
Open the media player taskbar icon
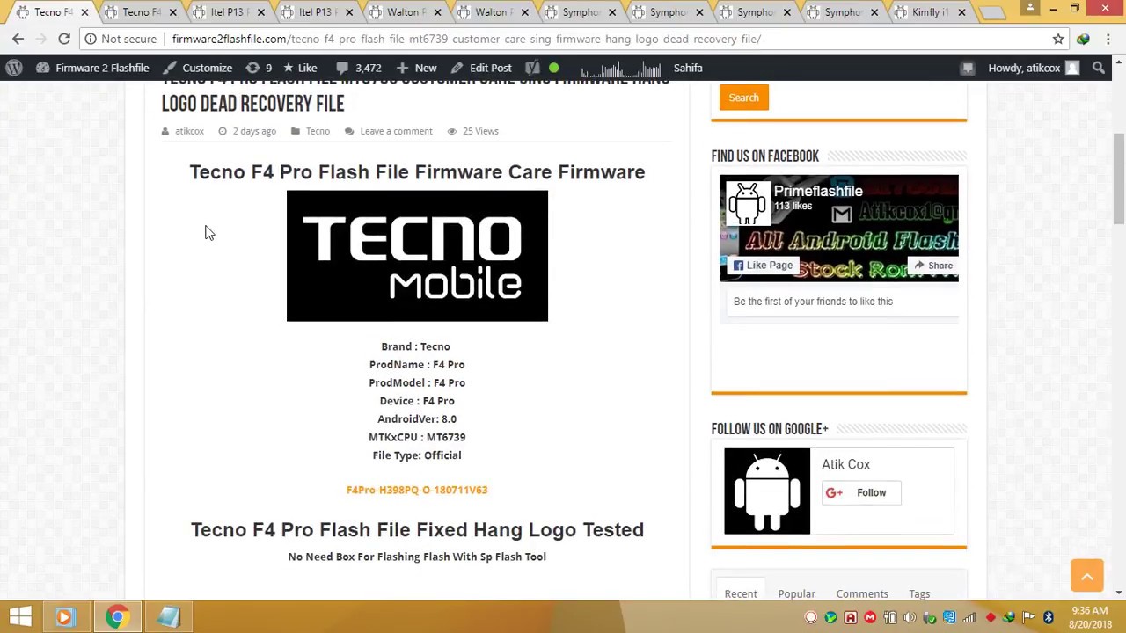(64, 617)
